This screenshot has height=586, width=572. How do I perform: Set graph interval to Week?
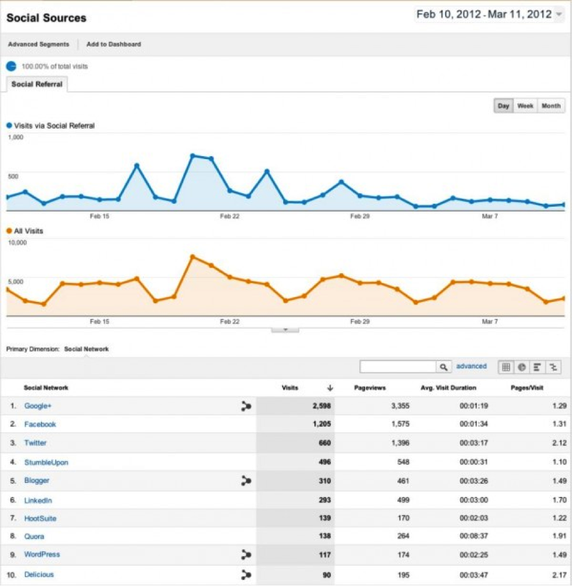(525, 105)
